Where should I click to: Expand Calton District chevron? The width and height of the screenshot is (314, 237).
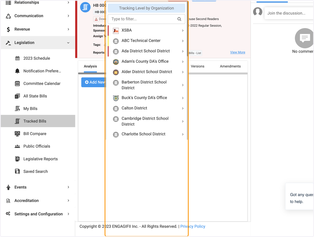183,108
